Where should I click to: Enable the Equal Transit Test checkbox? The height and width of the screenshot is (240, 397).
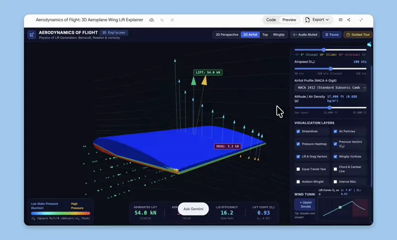click(x=298, y=169)
